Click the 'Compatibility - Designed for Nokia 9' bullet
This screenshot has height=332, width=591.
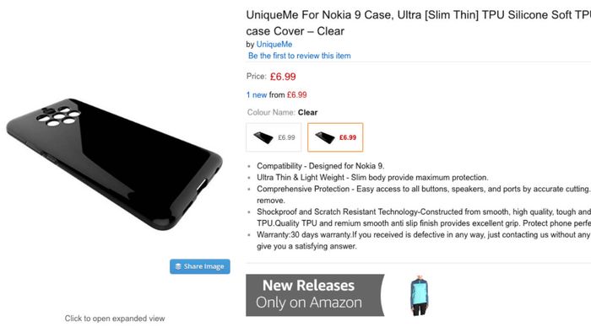click(x=320, y=166)
